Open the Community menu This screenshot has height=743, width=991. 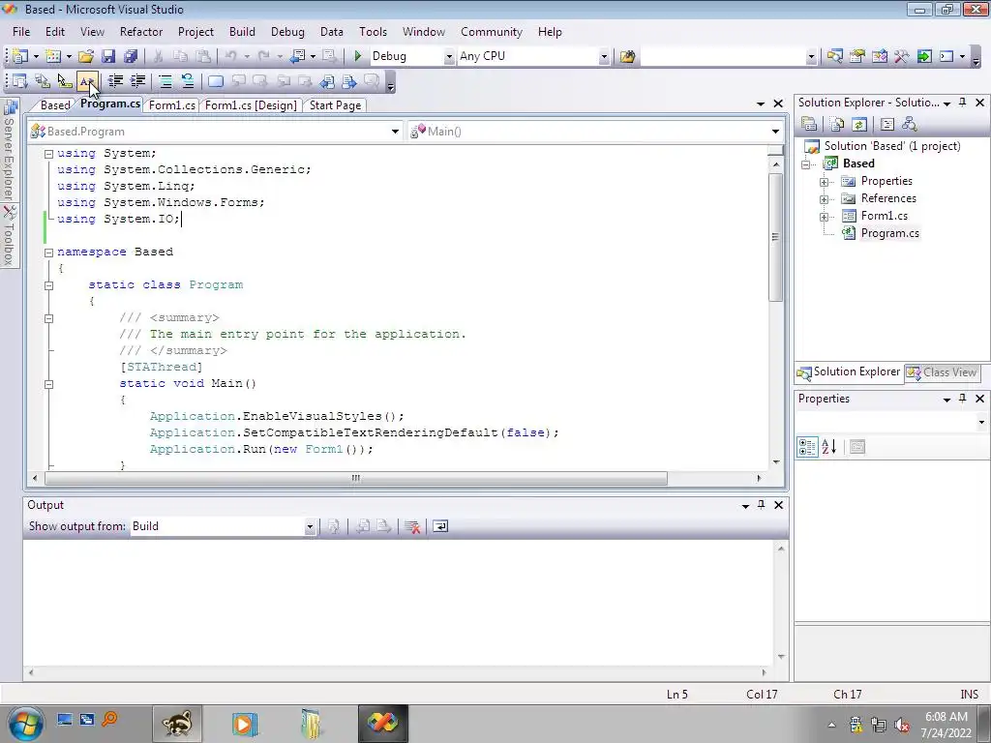pos(491,32)
